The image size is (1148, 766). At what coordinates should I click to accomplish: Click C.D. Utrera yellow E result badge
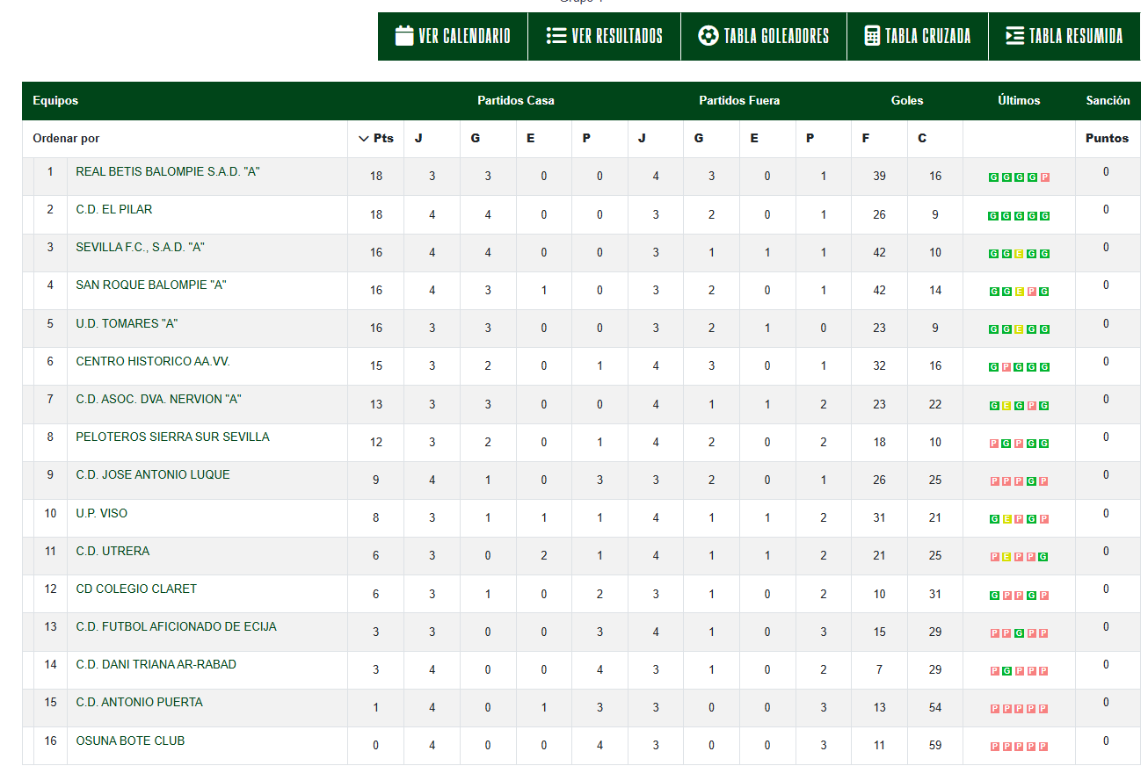(x=1006, y=557)
